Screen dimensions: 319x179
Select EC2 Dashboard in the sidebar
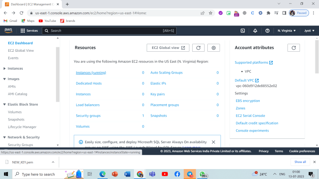click(x=20, y=43)
